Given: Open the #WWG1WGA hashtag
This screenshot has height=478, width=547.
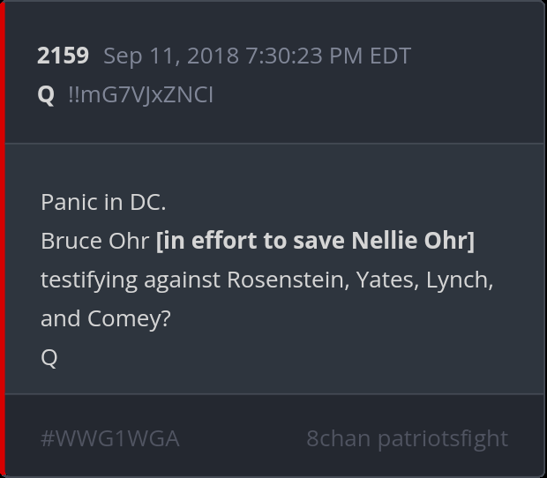Looking at the screenshot, I should [x=109, y=438].
